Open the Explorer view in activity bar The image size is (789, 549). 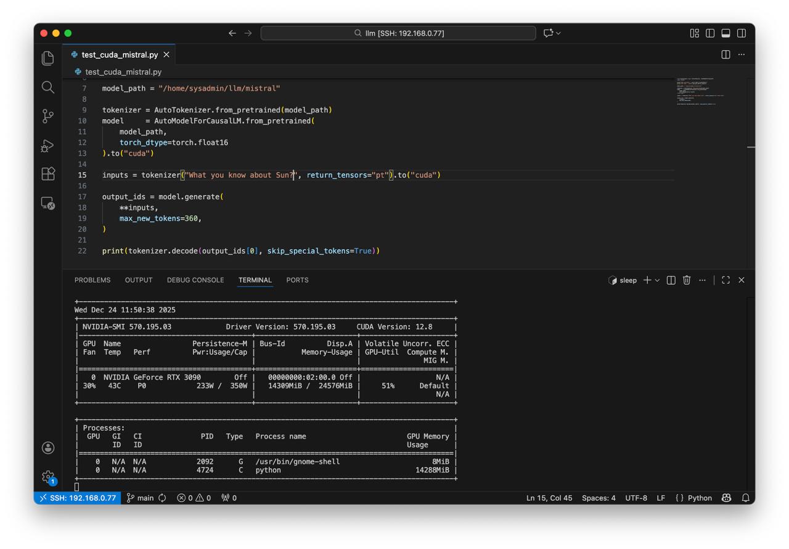pos(48,58)
